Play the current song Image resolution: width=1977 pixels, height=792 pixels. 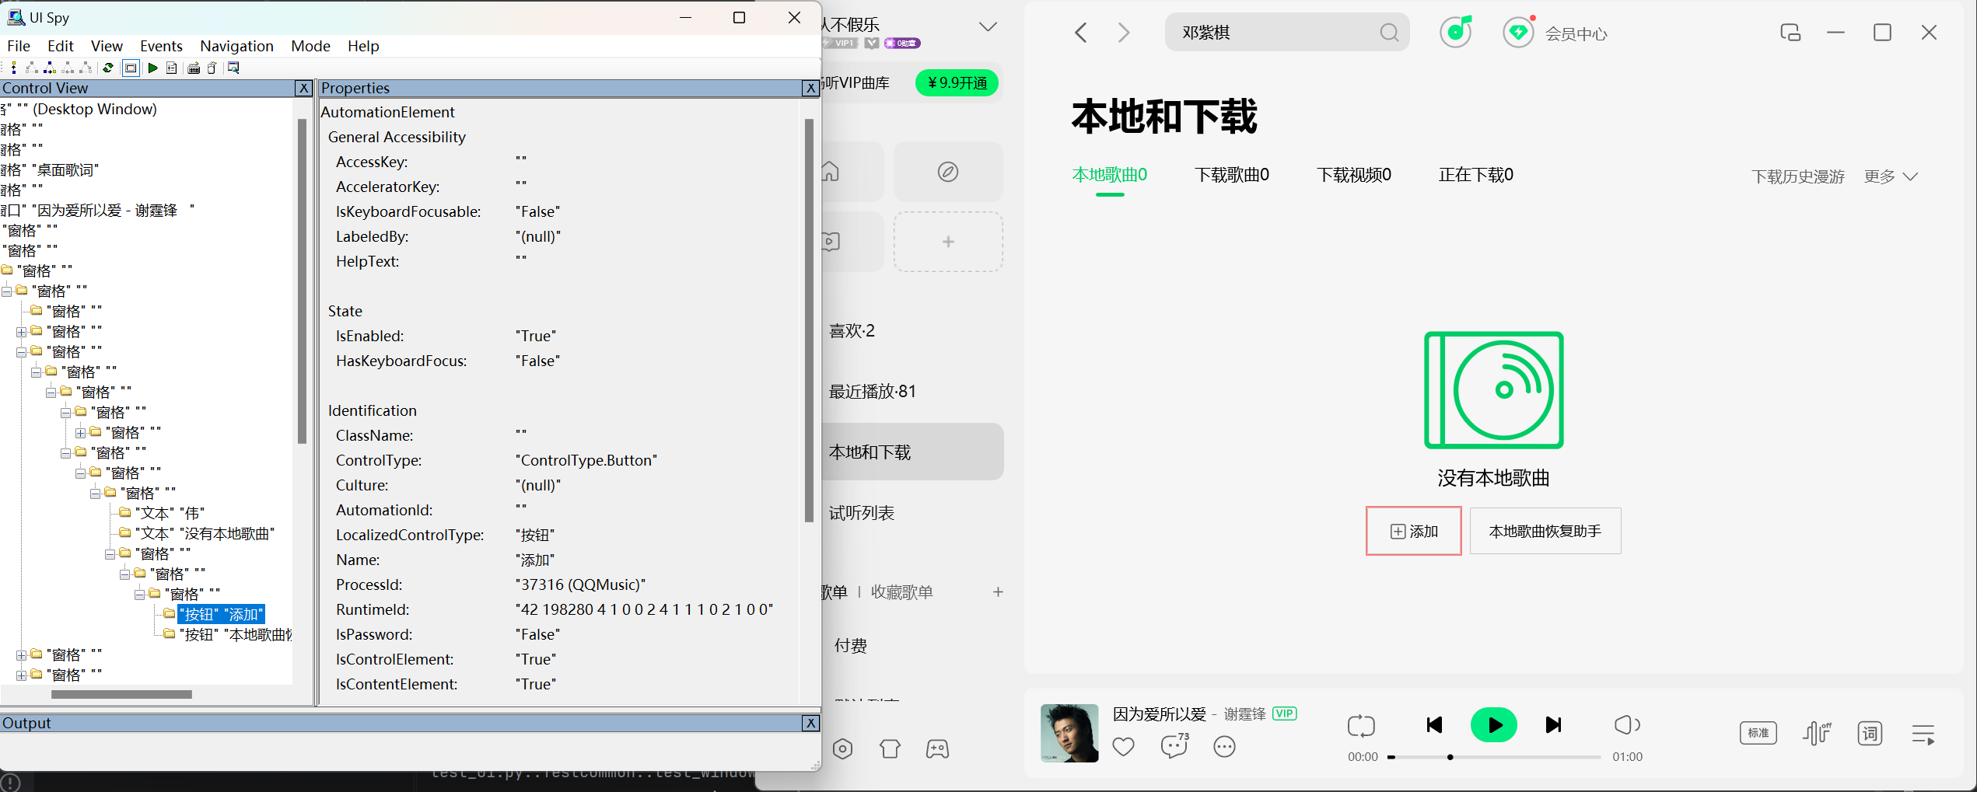[x=1493, y=725]
